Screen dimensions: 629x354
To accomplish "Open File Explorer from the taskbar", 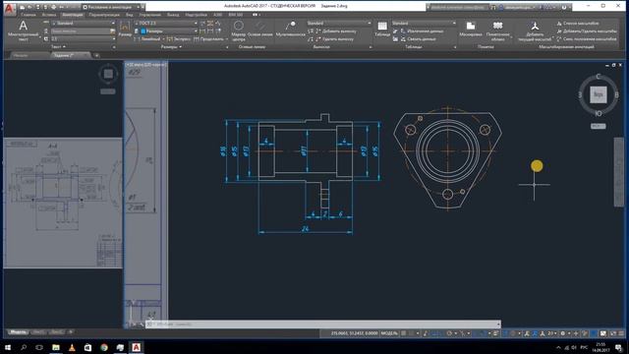I will [x=56, y=347].
